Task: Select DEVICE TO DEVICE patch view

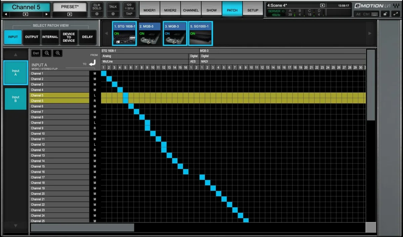Action: [x=69, y=37]
